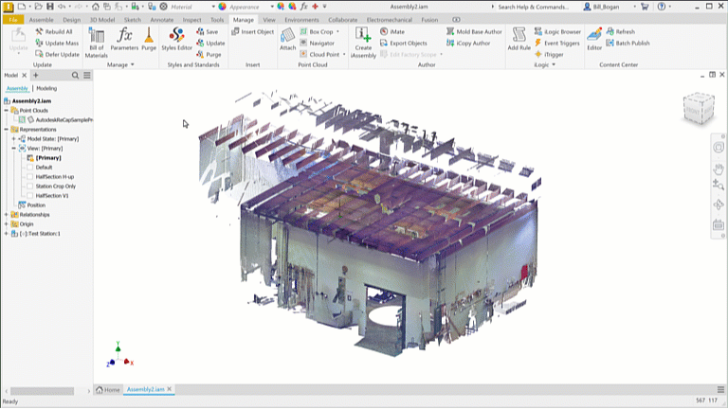Check the HalfSection H-up view representation
The width and height of the screenshot is (728, 409).
[x=30, y=177]
